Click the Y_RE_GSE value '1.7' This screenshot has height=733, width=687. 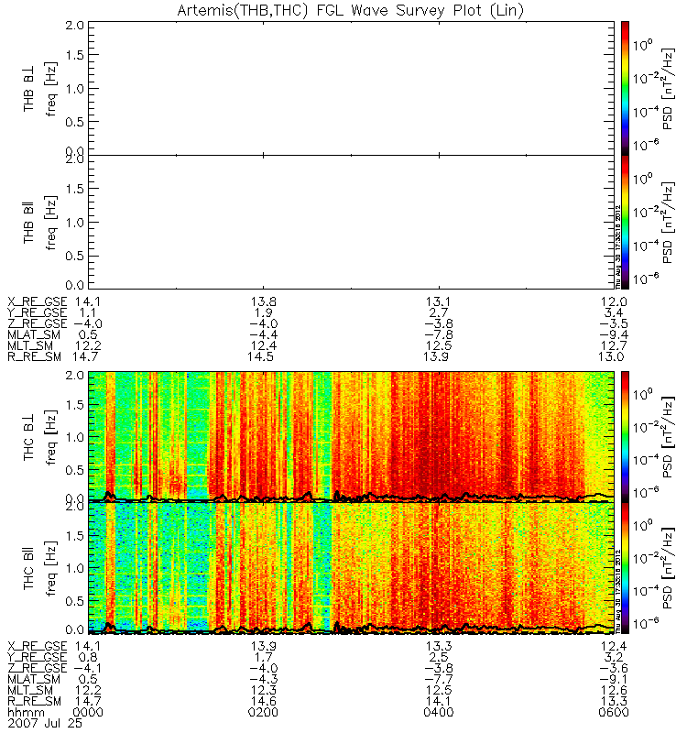click(x=264, y=657)
